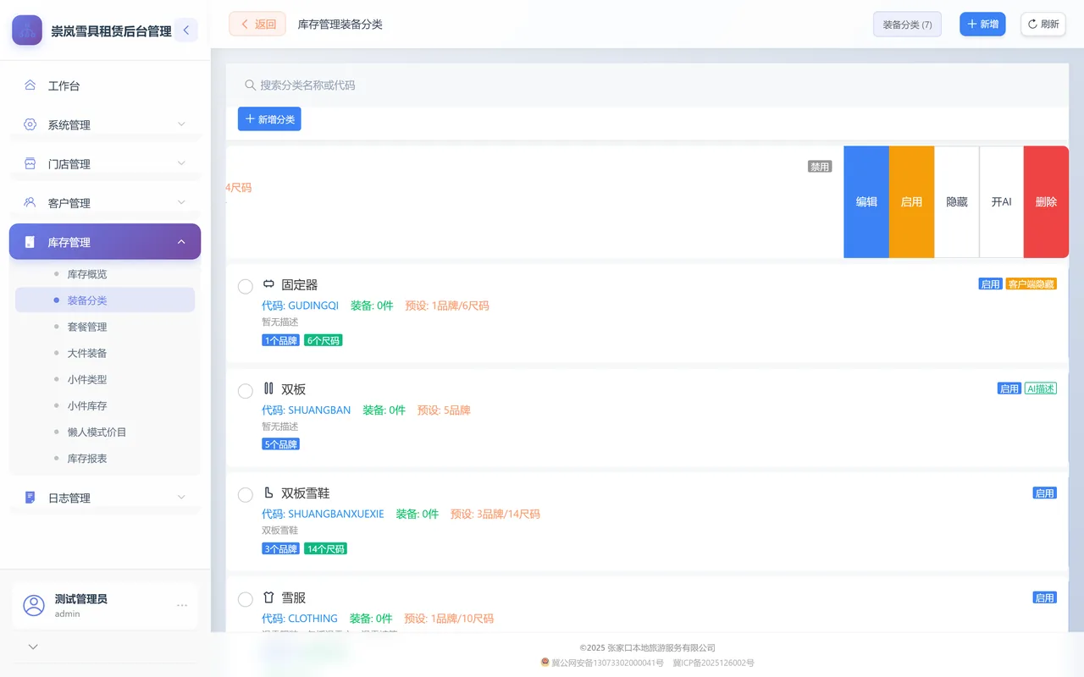
Task: Click the 测试管理员 avatar icon
Action: [34, 605]
